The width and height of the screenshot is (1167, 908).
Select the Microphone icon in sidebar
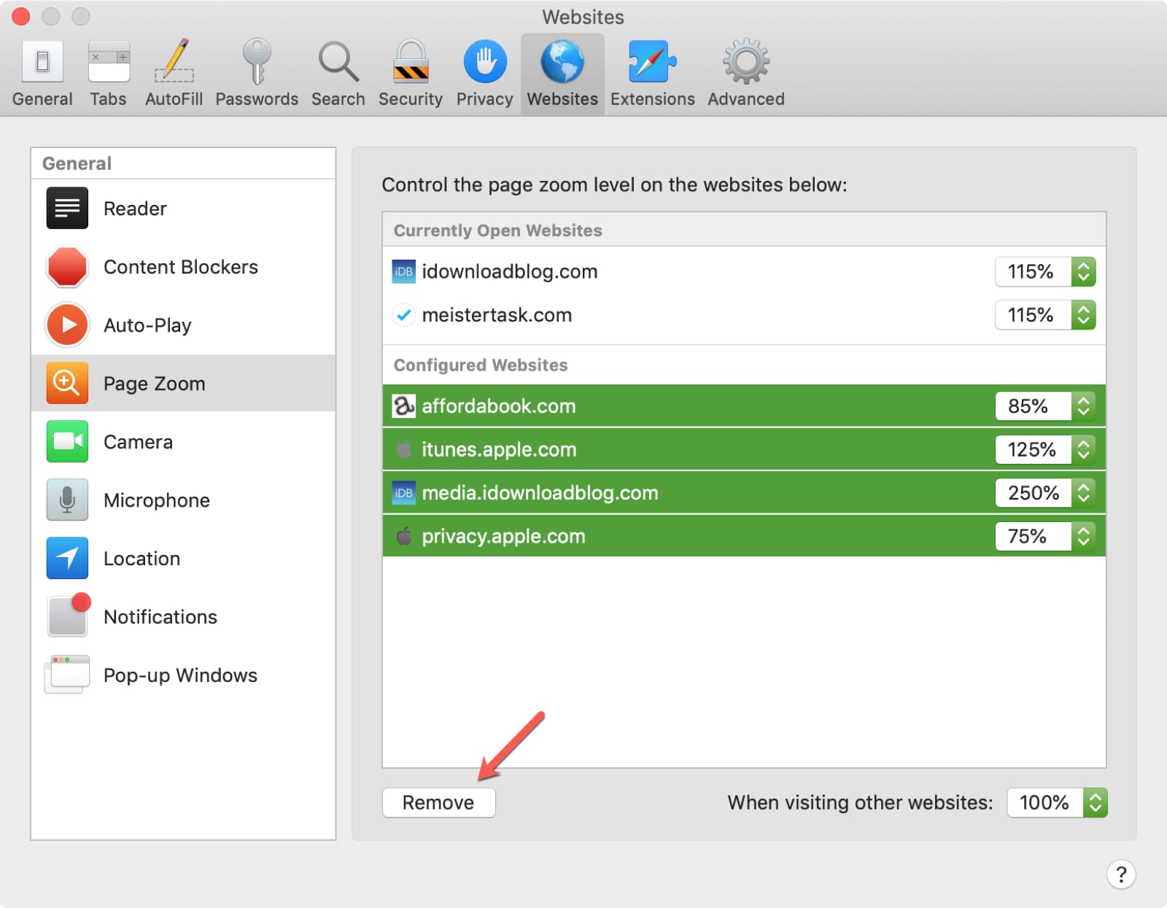coord(67,500)
